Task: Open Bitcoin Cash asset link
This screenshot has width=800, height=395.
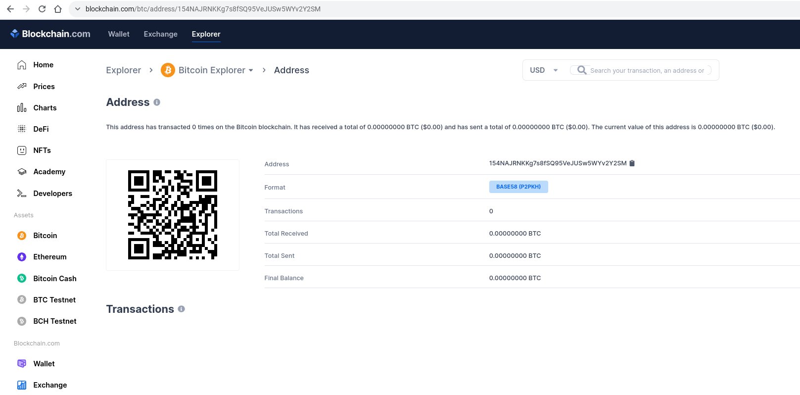Action: click(x=54, y=278)
